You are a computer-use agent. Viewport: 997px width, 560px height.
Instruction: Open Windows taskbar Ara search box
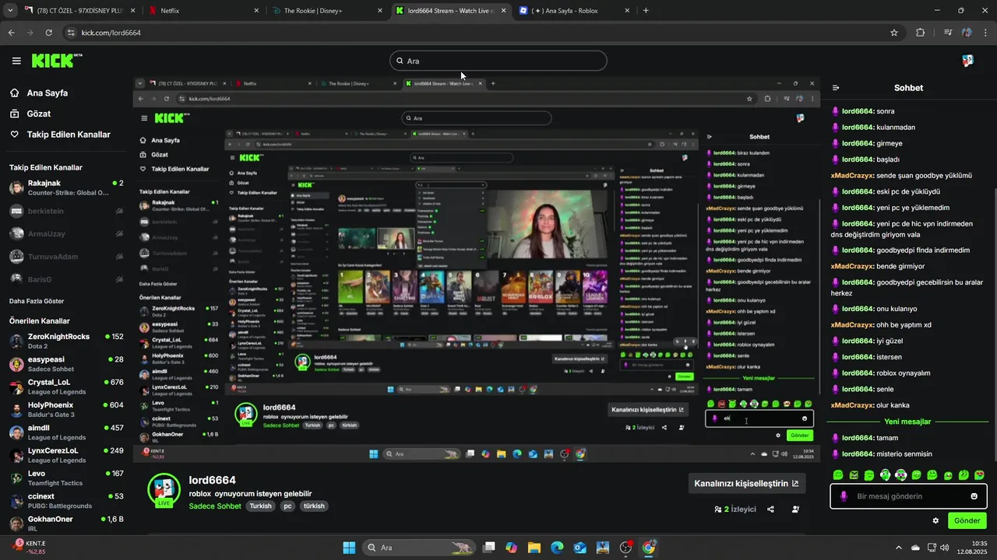pos(418,548)
